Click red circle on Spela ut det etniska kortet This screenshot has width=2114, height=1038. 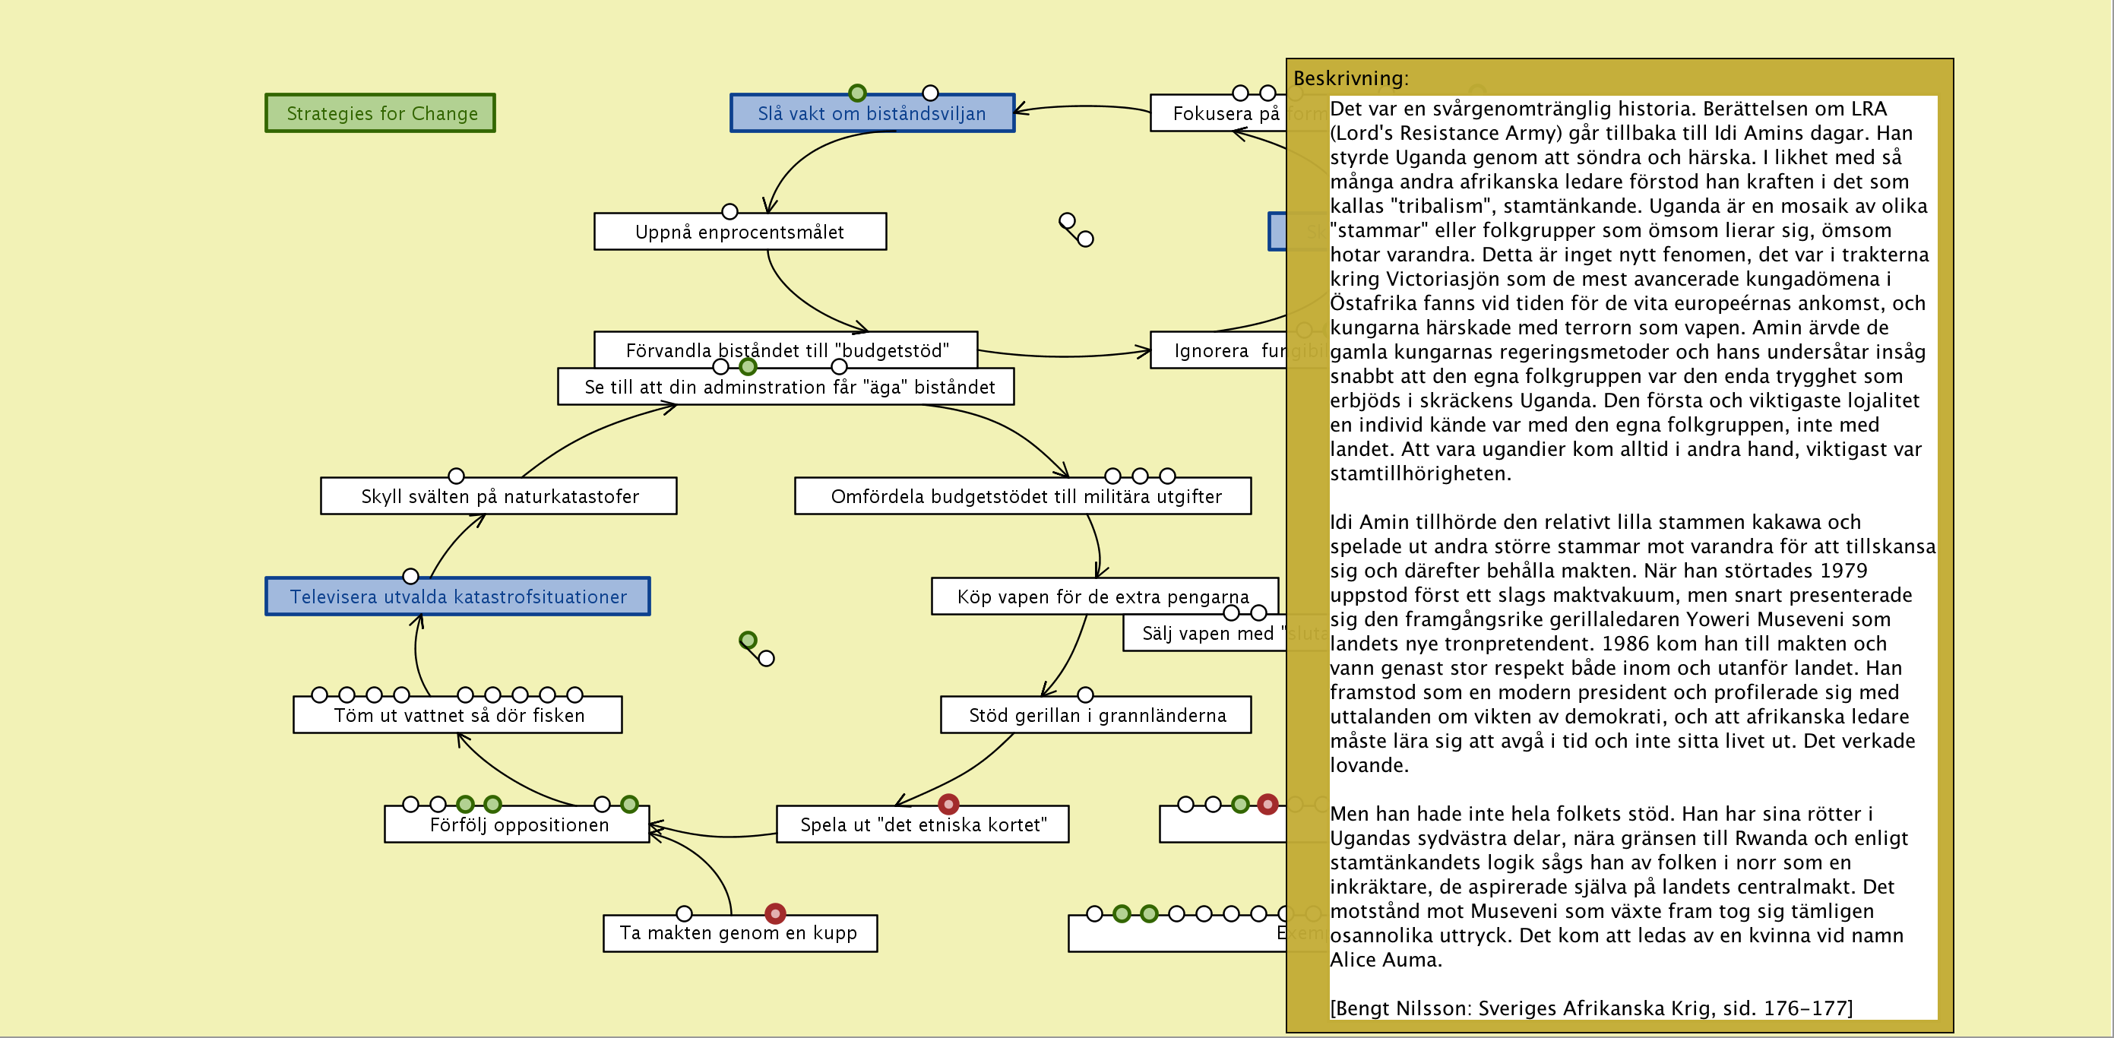tap(948, 803)
